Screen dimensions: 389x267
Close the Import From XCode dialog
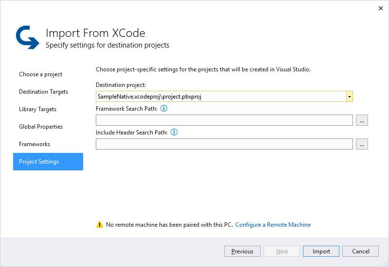click(381, 8)
